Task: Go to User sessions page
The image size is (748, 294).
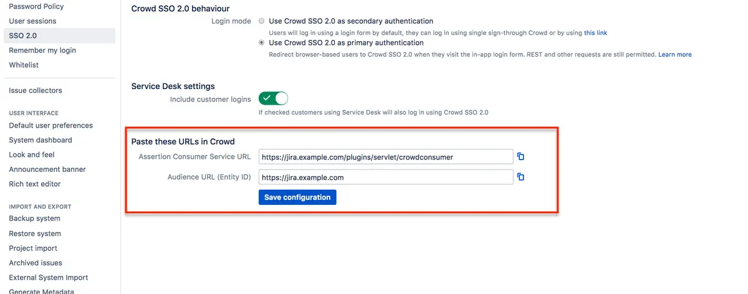Action: pos(32,21)
